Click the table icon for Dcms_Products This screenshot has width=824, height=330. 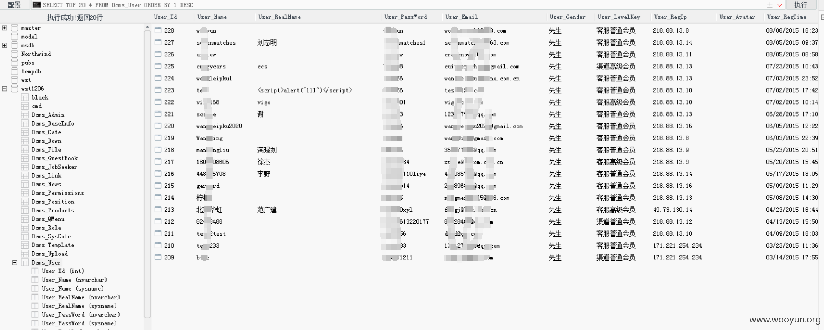click(25, 210)
